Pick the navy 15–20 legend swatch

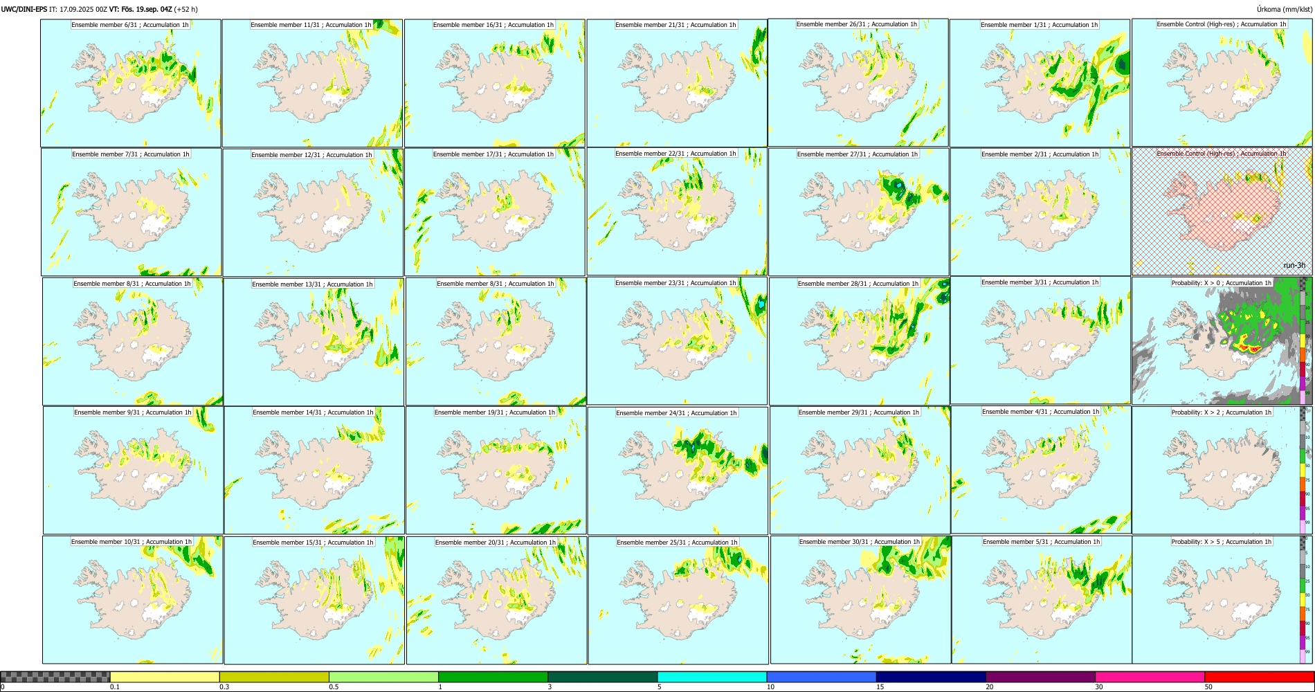(931, 677)
